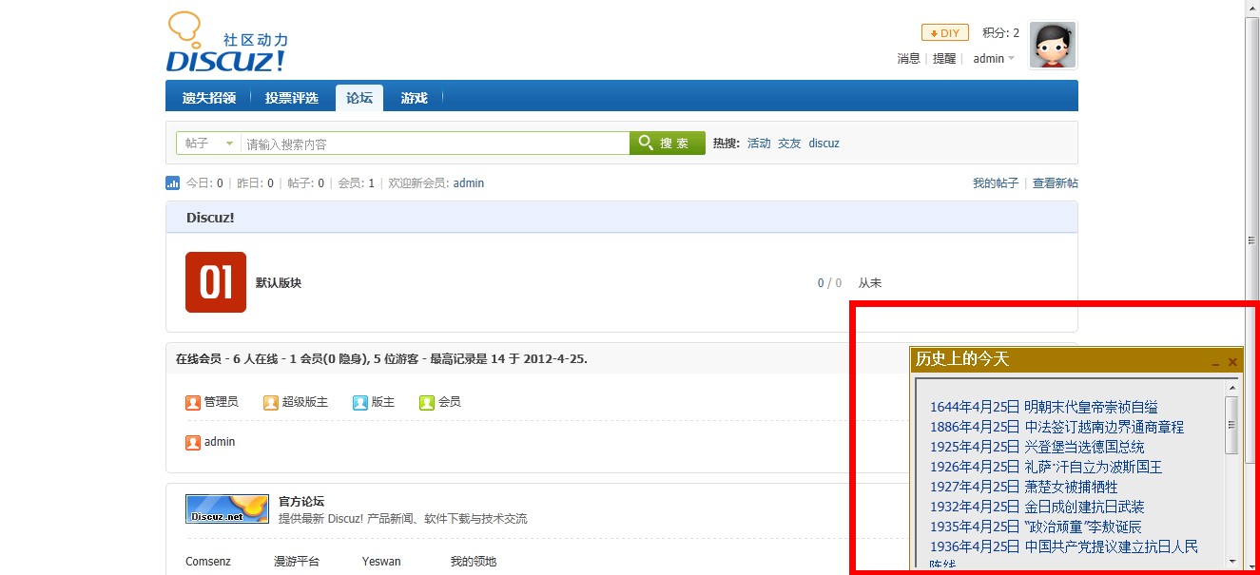Image resolution: width=1260 pixels, height=575 pixels.
Task: Open the 1935年4月25日 李敖诞辰 entry
Action: [1037, 527]
